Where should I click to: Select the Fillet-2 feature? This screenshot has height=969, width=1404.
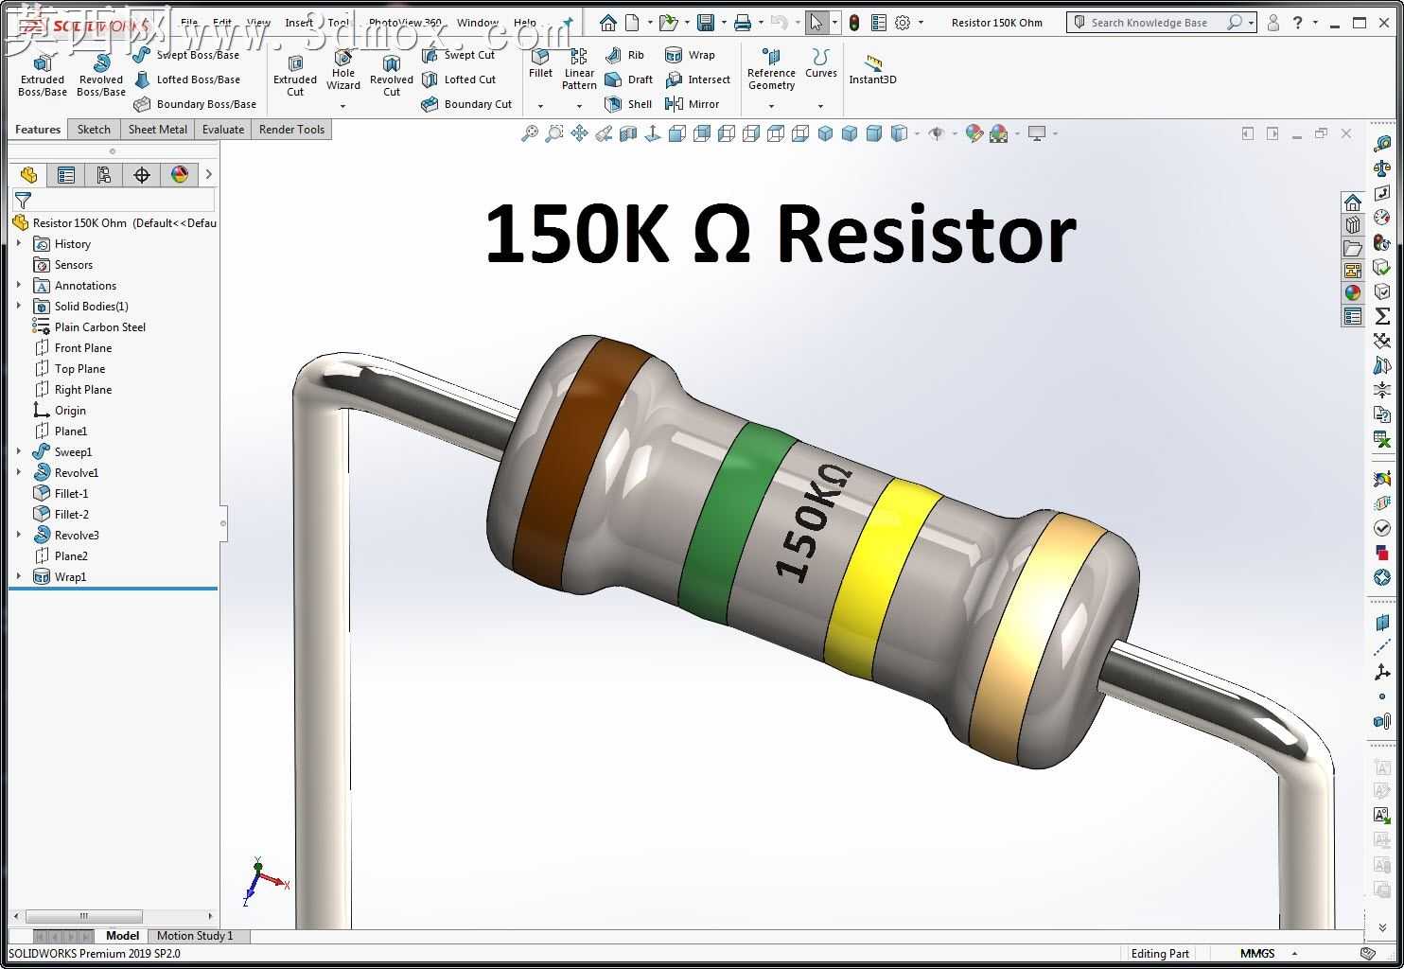tap(61, 514)
